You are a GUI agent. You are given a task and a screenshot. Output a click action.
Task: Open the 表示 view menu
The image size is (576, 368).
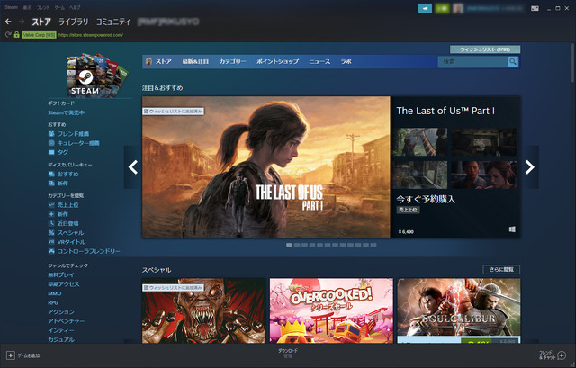pos(27,7)
